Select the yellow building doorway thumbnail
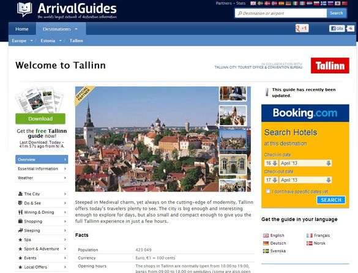This screenshot has width=358, height=273. (233, 165)
